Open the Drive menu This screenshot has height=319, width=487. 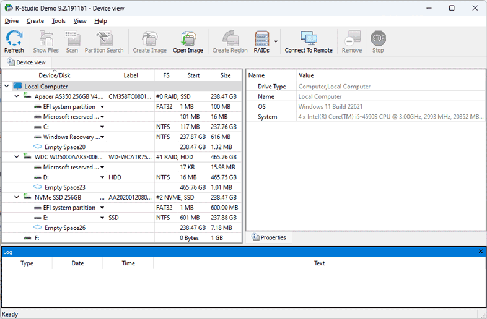click(12, 21)
